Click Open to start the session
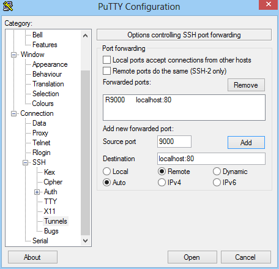This screenshot has width=279, height=269. [192, 257]
